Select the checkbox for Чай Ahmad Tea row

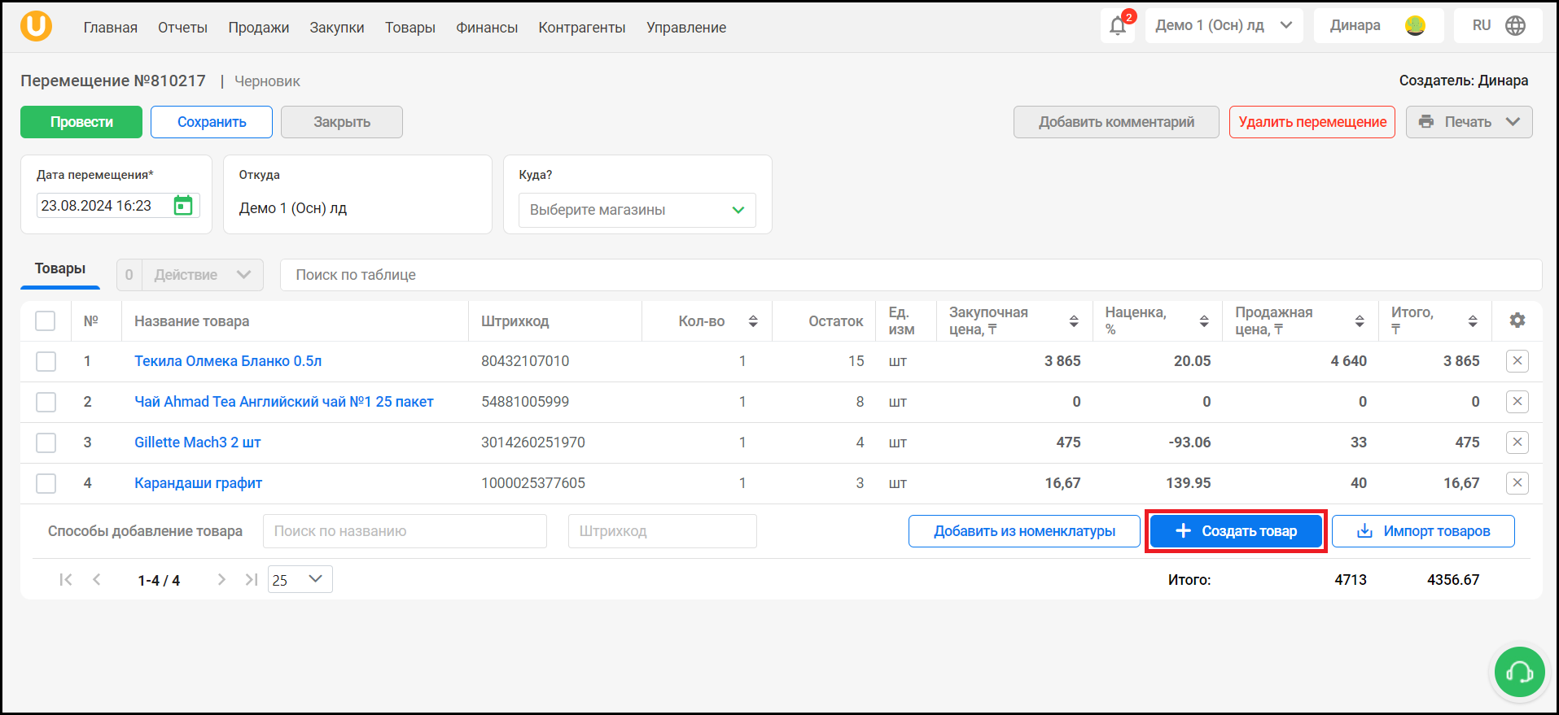click(x=46, y=402)
